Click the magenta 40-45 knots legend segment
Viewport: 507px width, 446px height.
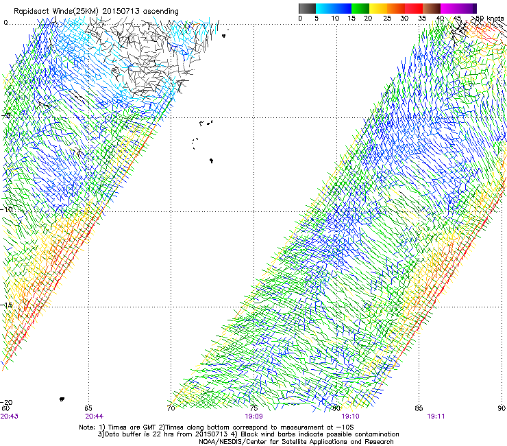[x=449, y=8]
